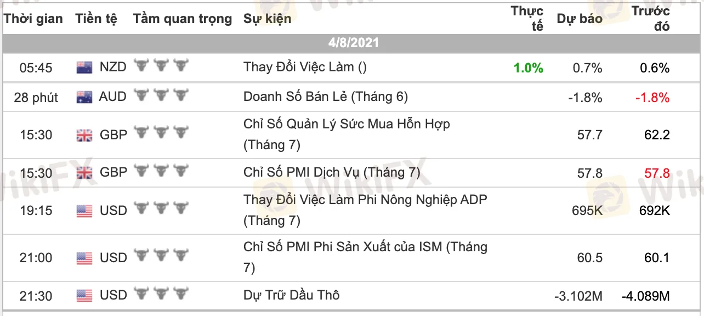Open the Dự Trữ Dầu Thô event
The image size is (704, 316).
coord(291,295)
